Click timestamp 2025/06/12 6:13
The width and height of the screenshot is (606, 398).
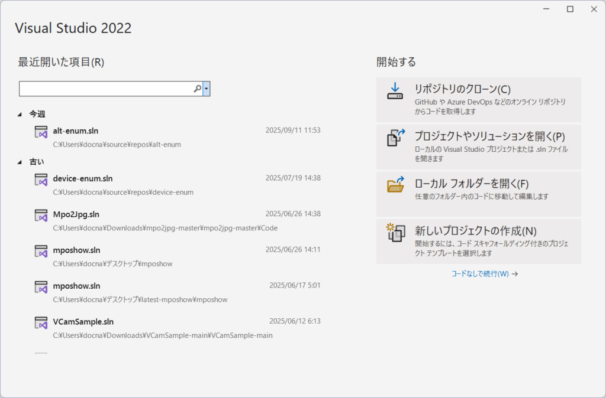coord(295,321)
